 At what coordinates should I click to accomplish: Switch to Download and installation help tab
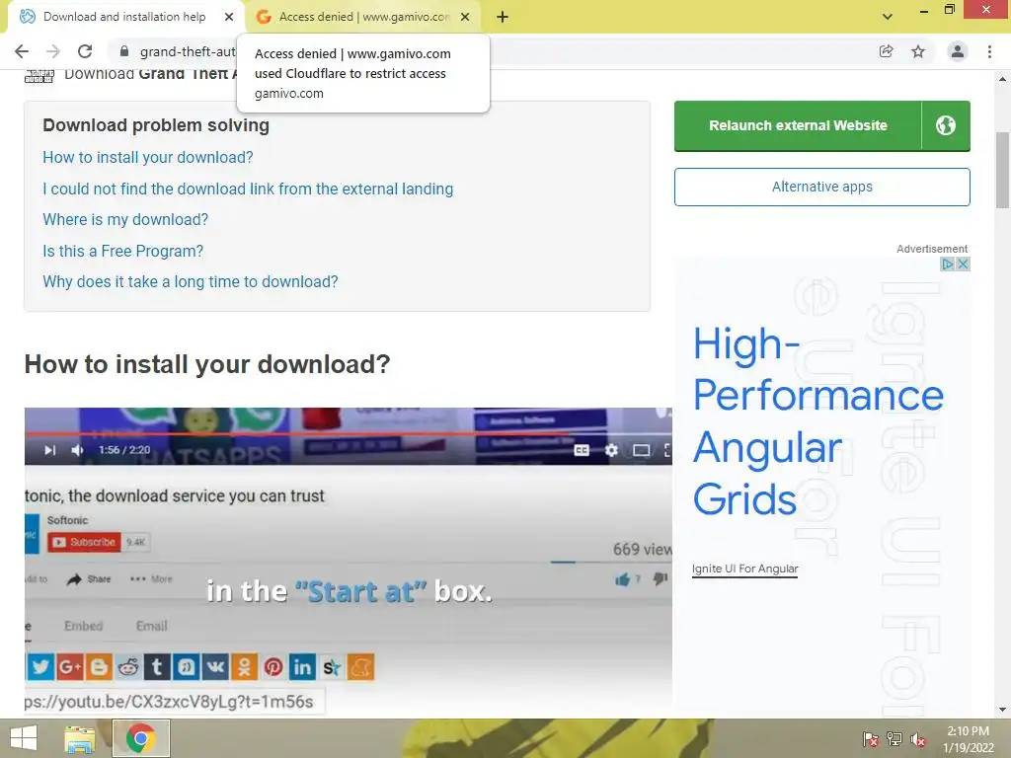[124, 17]
